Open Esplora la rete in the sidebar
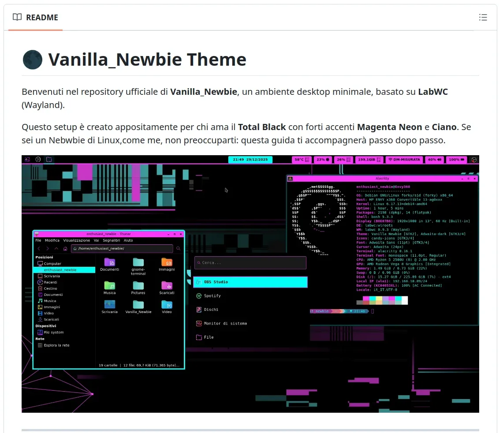The image size is (503, 433). pyautogui.click(x=56, y=345)
